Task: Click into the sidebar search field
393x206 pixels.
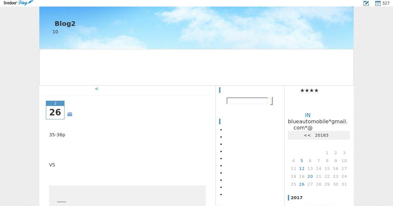Action: point(247,101)
